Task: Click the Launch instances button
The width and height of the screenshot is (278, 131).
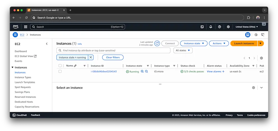Action: click(244, 43)
